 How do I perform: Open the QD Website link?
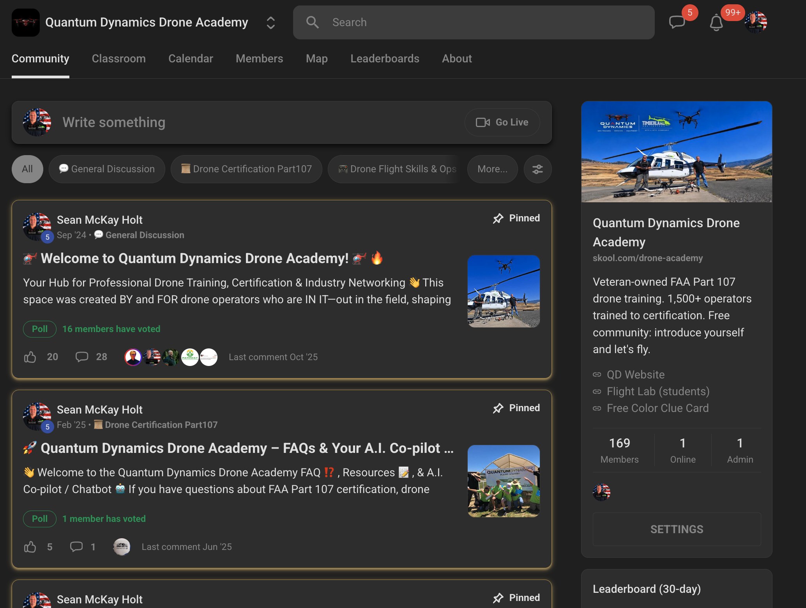point(636,375)
